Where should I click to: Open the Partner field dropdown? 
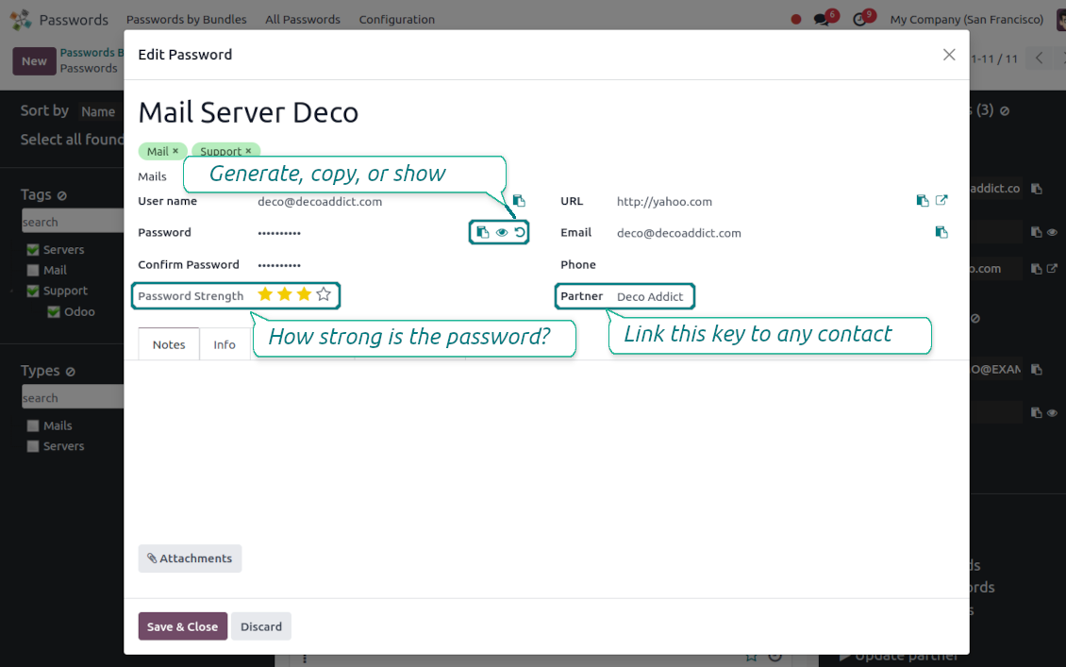(650, 296)
